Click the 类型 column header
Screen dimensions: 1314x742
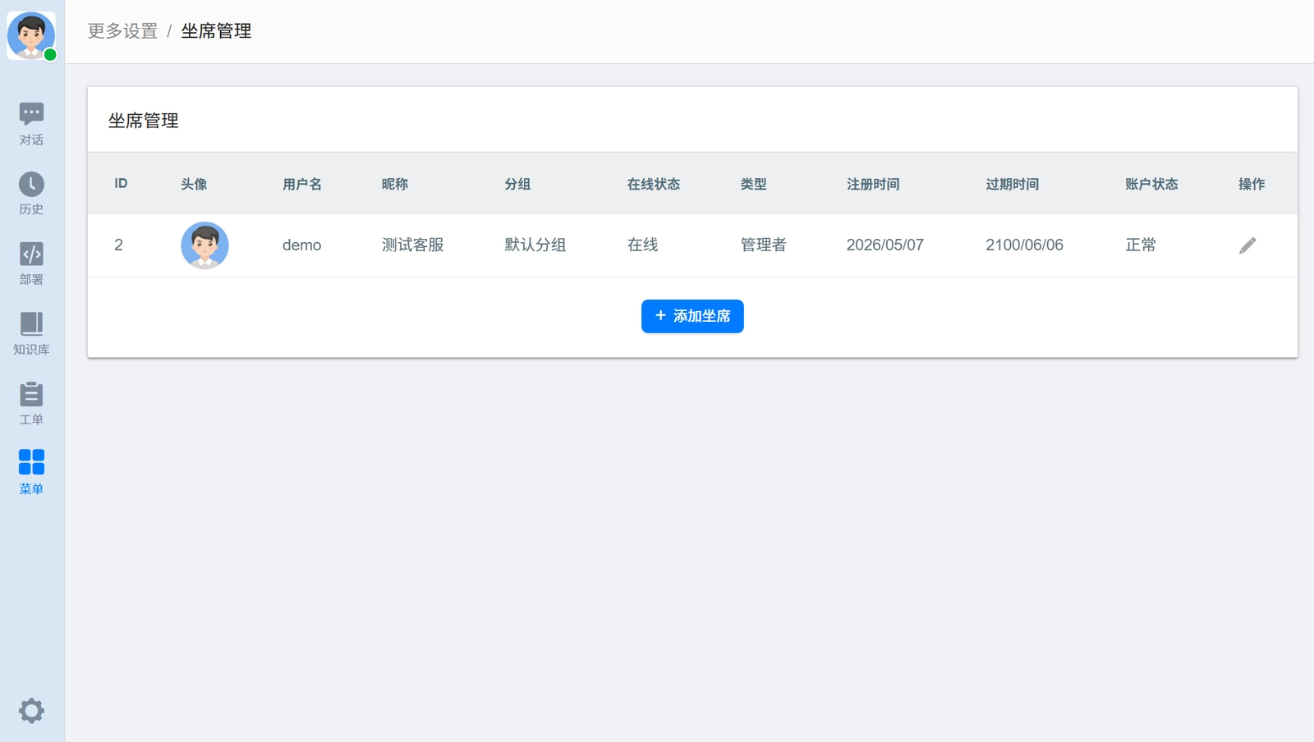point(754,184)
